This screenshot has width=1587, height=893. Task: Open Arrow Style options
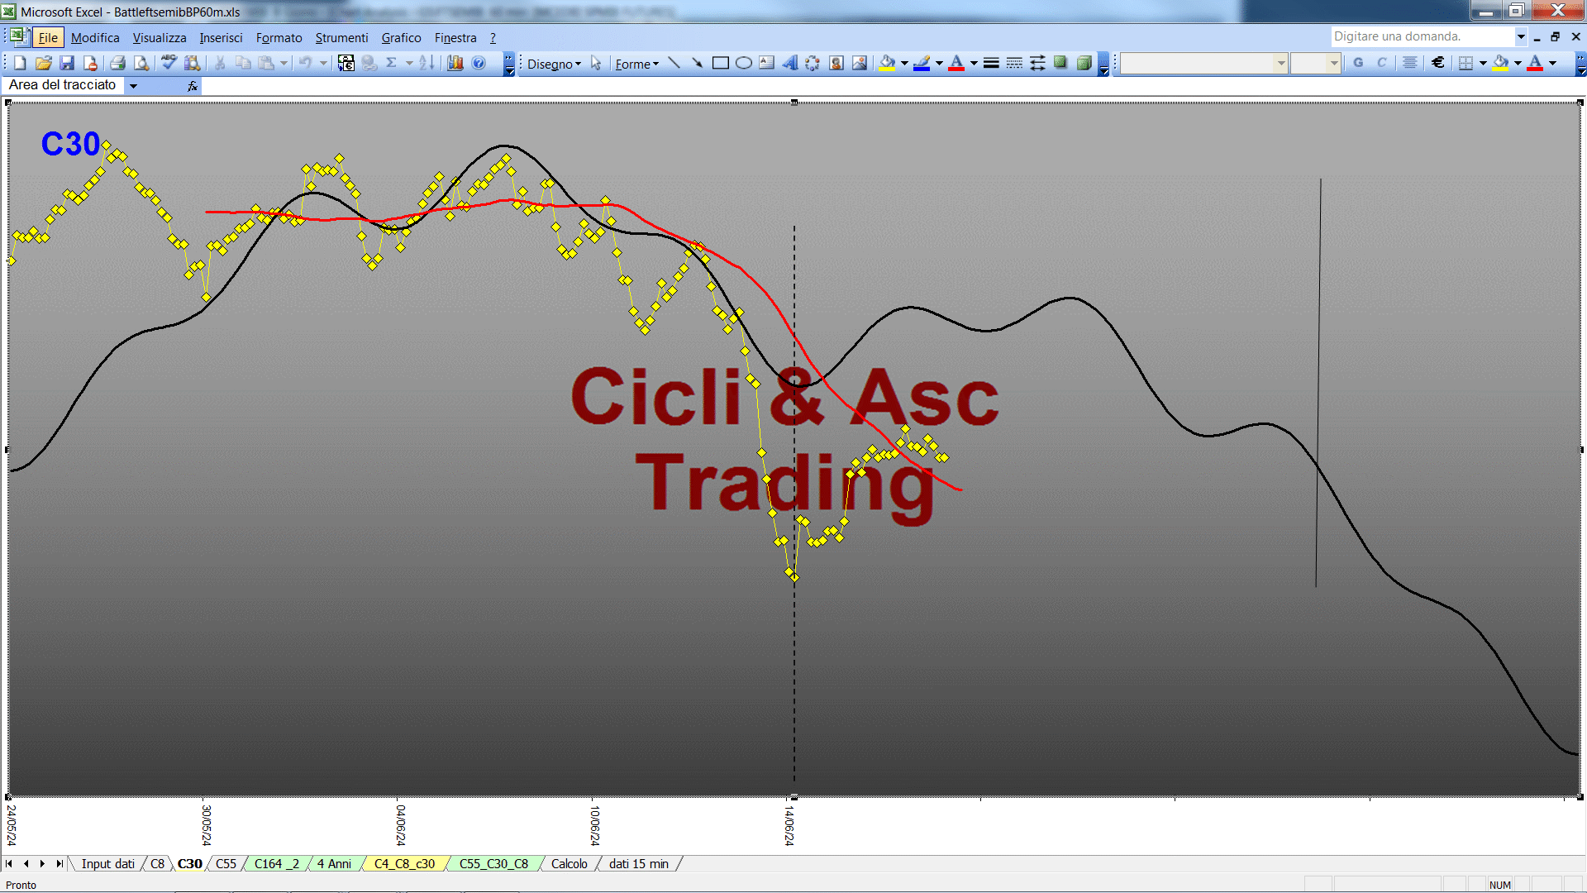1037,63
